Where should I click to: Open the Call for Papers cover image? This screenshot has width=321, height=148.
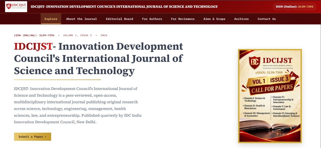tap(270, 96)
